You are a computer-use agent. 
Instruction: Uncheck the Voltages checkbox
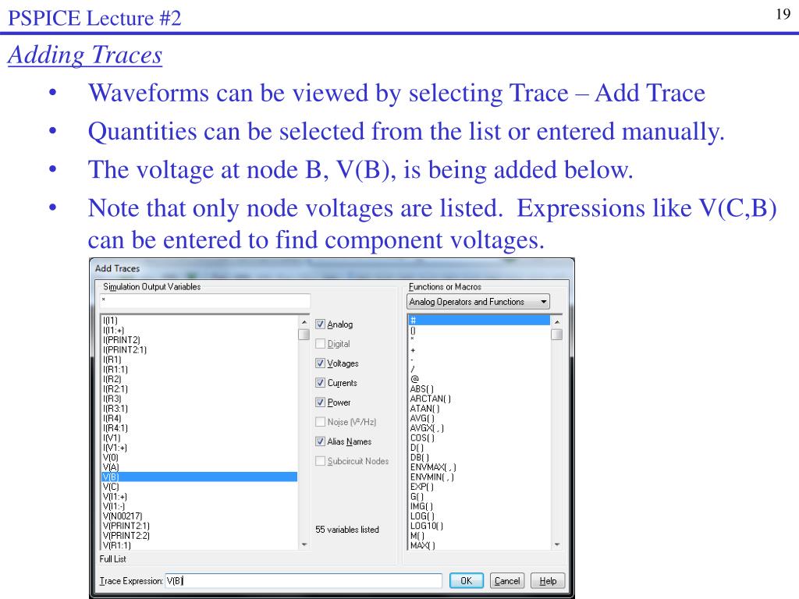[320, 363]
